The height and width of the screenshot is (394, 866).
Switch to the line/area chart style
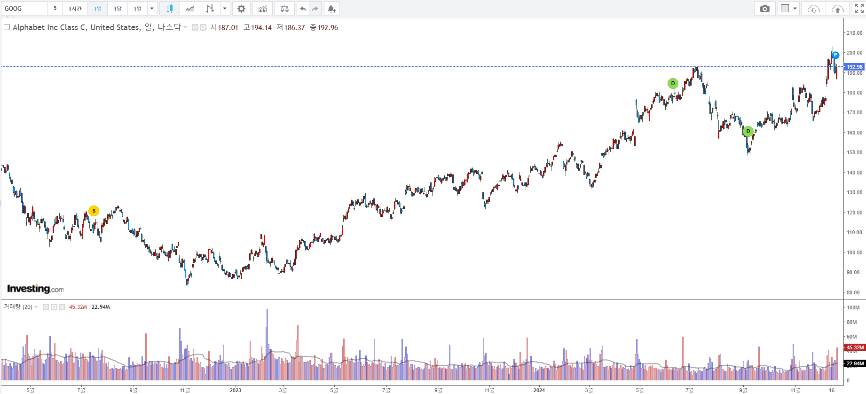pyautogui.click(x=190, y=8)
